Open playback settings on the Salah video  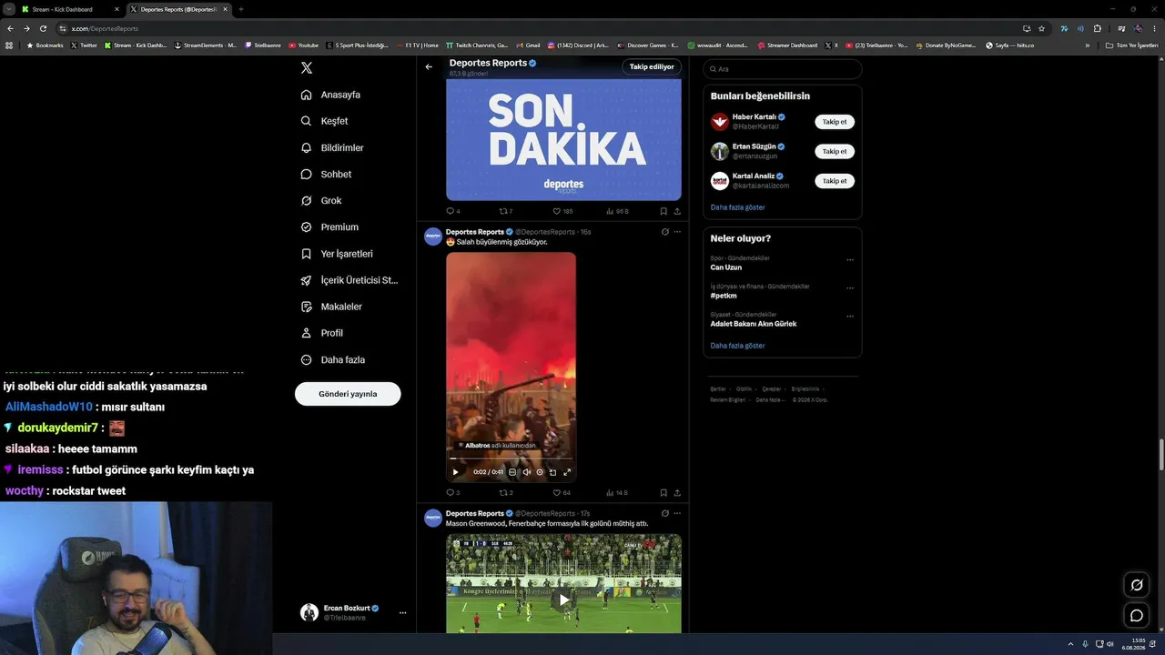[x=540, y=472]
